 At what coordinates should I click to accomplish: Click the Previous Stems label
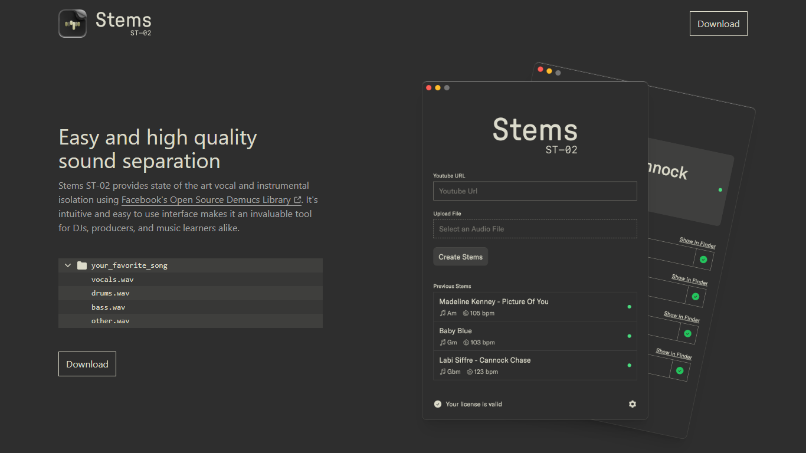pos(452,286)
